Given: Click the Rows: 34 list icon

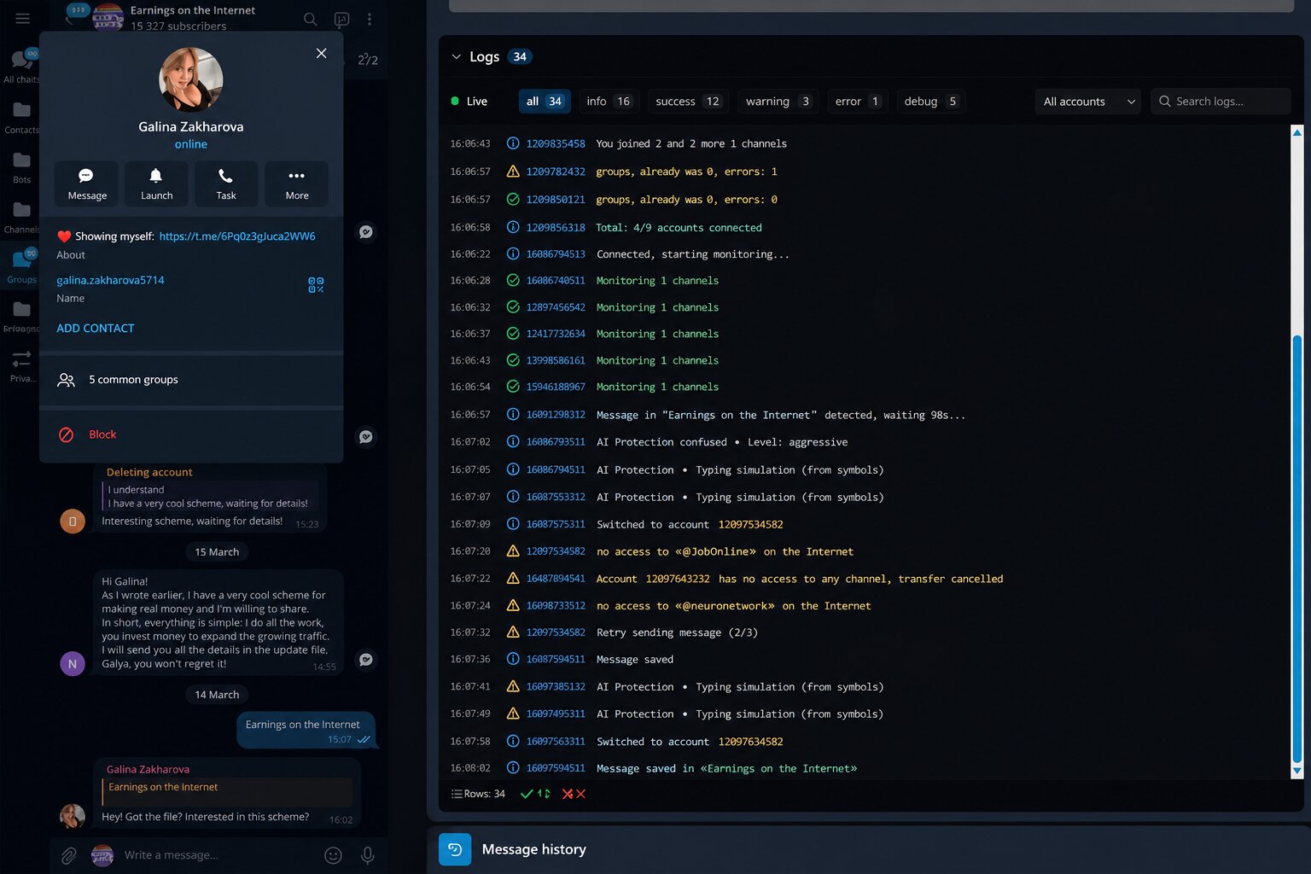Looking at the screenshot, I should 457,794.
